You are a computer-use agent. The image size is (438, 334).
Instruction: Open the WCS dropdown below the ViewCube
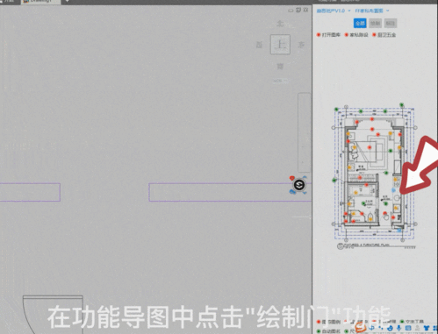pos(280,81)
